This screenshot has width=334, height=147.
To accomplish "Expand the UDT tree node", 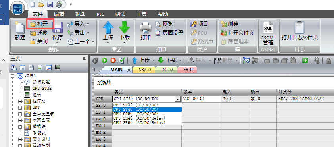I will 20,108.
